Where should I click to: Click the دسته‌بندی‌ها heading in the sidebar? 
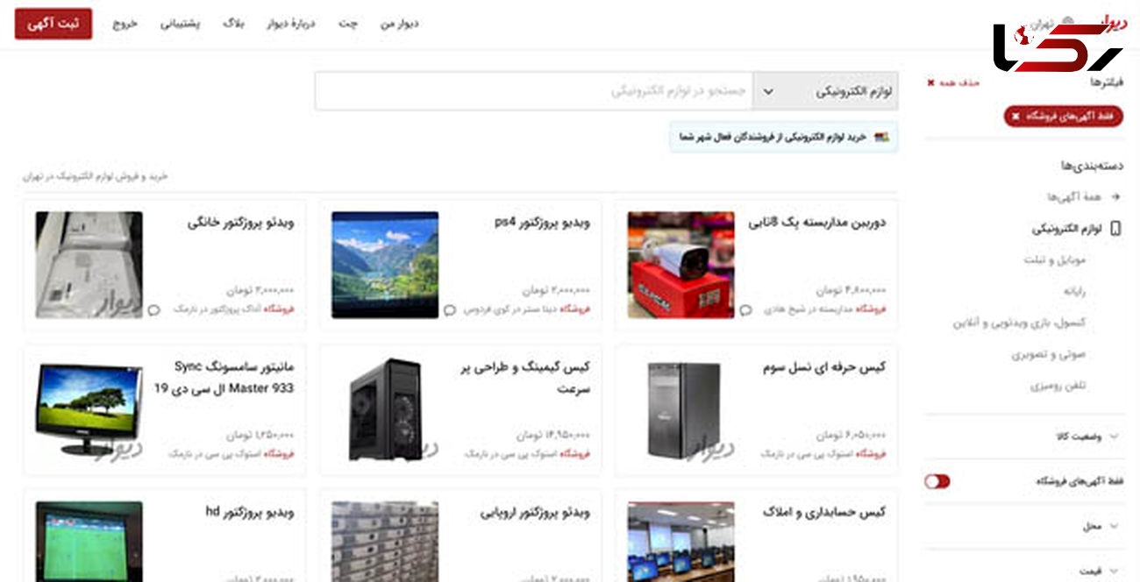coord(1092,165)
